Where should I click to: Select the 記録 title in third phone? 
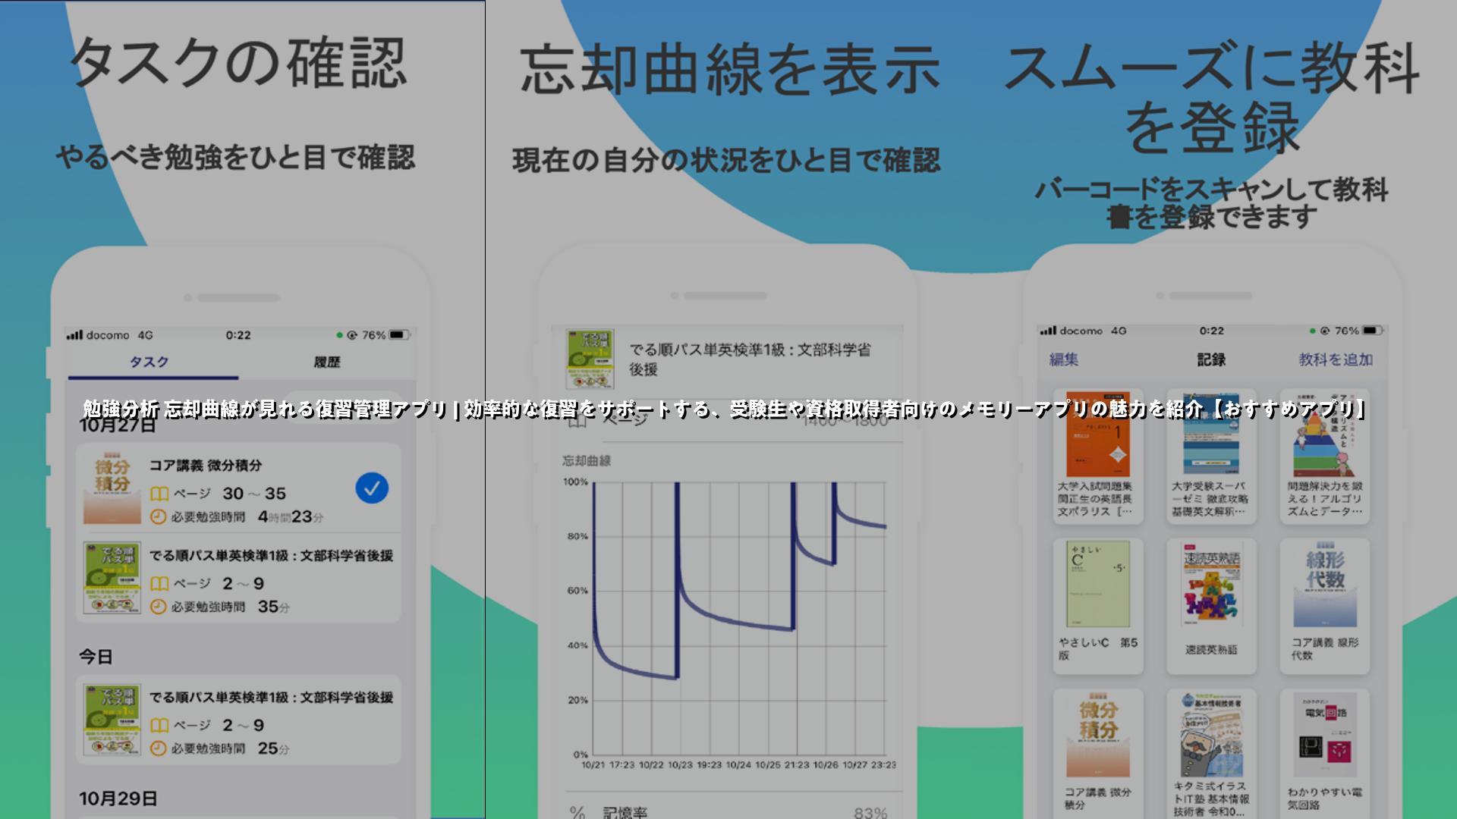pyautogui.click(x=1211, y=359)
